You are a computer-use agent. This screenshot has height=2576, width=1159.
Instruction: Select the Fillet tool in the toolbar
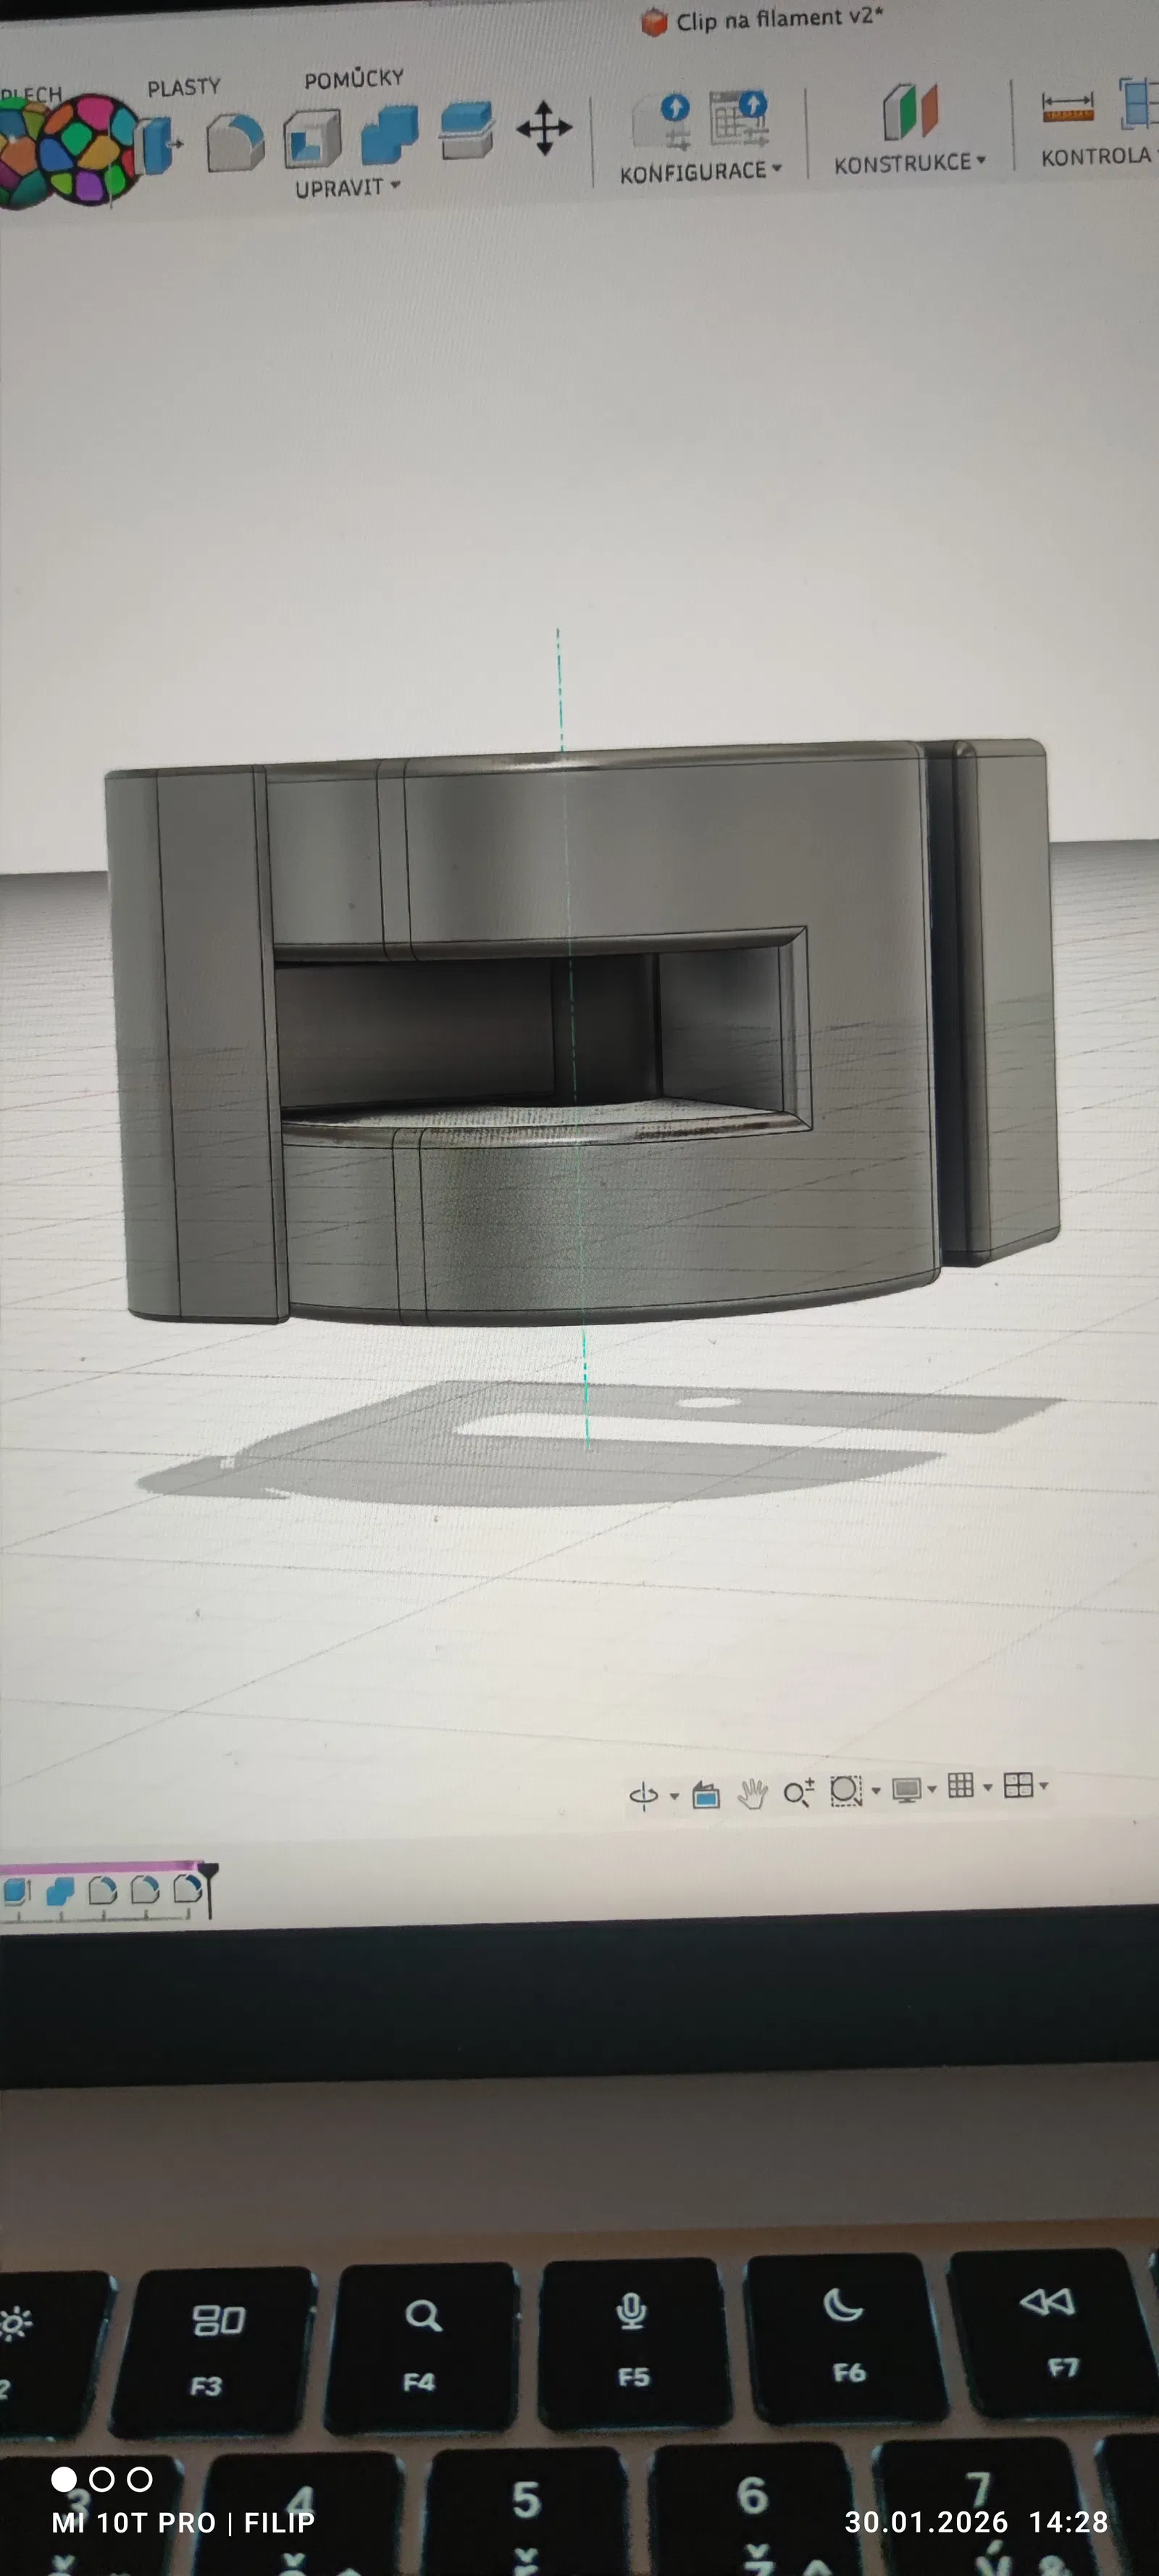(235, 142)
